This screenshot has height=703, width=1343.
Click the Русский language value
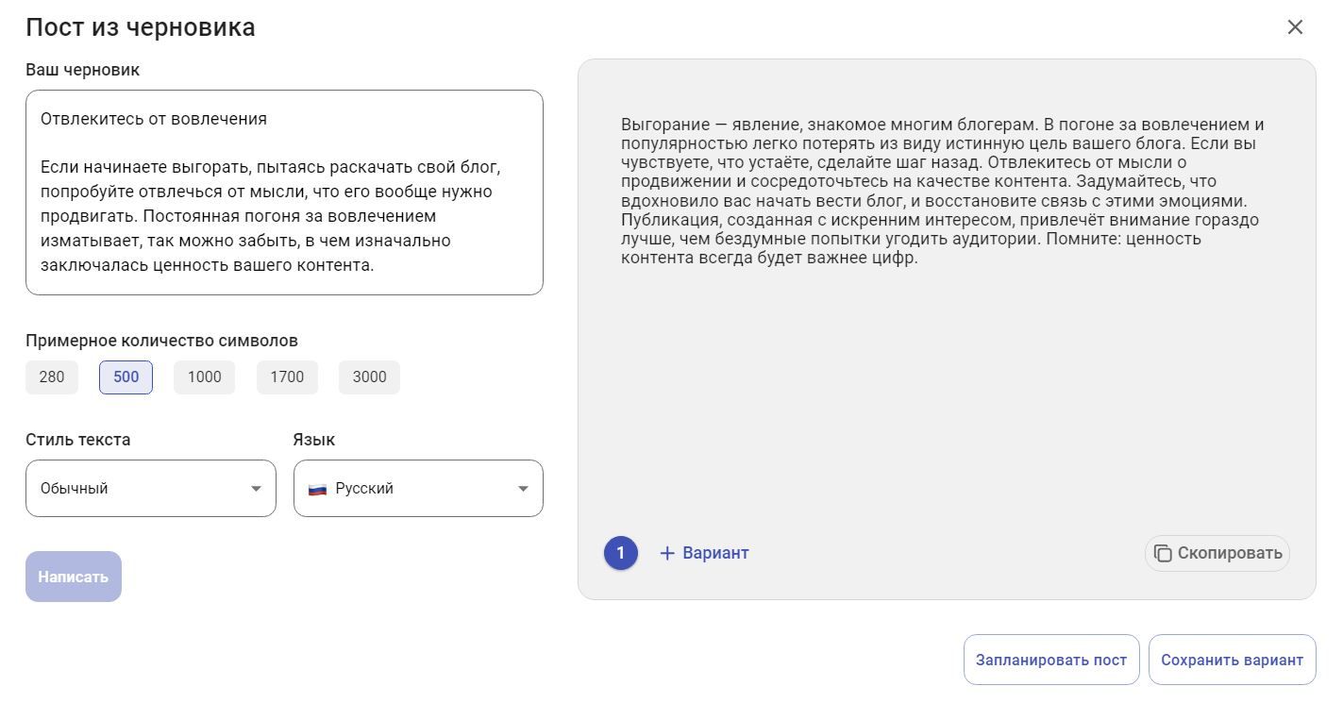coord(364,489)
